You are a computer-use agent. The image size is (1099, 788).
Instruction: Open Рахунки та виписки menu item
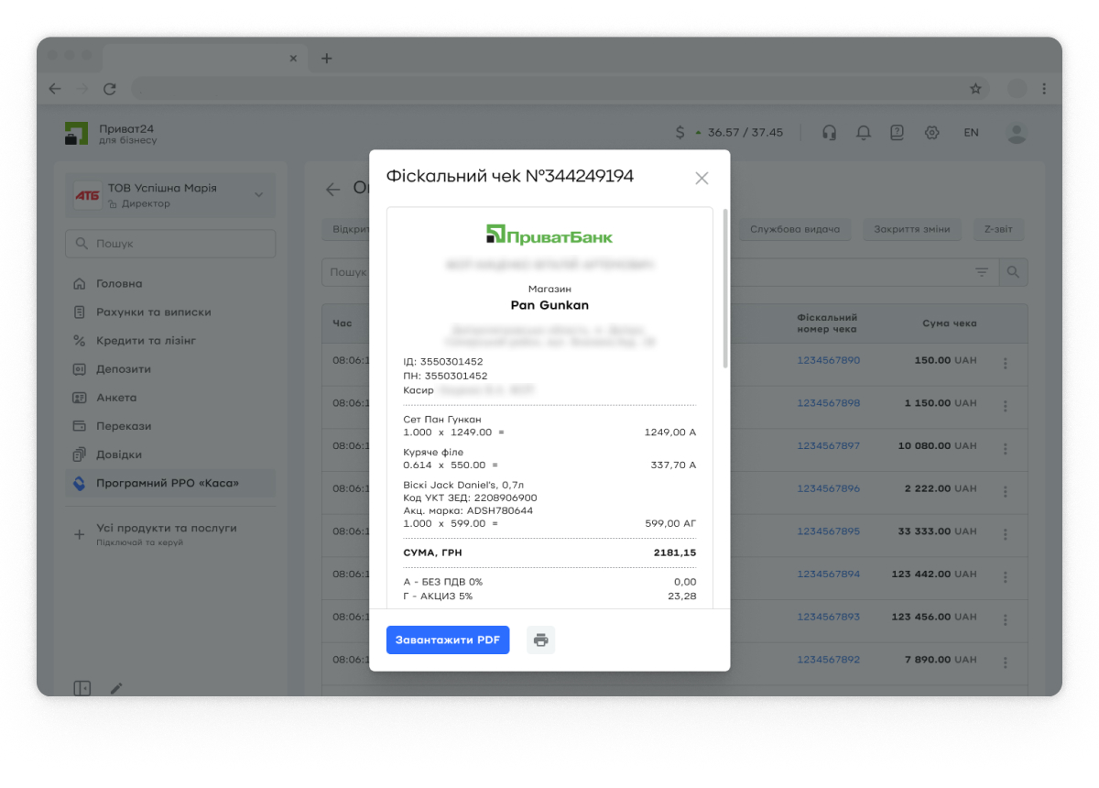coord(153,312)
